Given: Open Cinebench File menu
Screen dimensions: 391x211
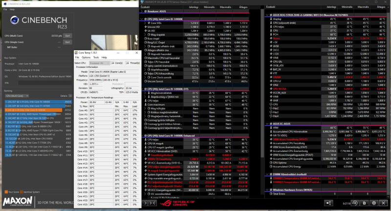Looking at the screenshot, I should click(x=5, y=9).
